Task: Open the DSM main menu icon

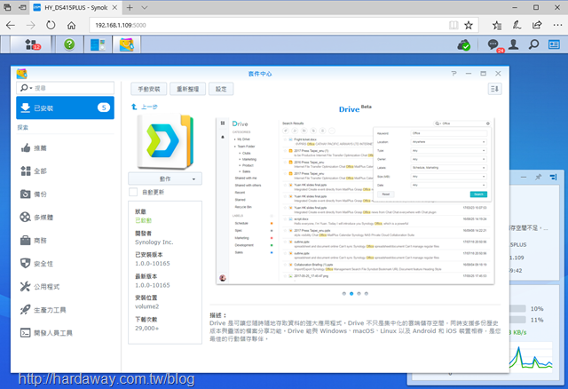Action: click(x=32, y=45)
